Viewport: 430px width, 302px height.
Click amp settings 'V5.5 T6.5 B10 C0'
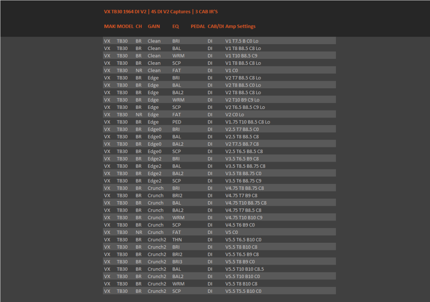[244, 240]
